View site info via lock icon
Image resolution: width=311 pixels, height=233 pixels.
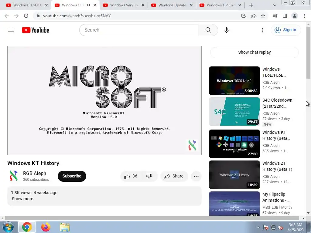click(x=38, y=16)
